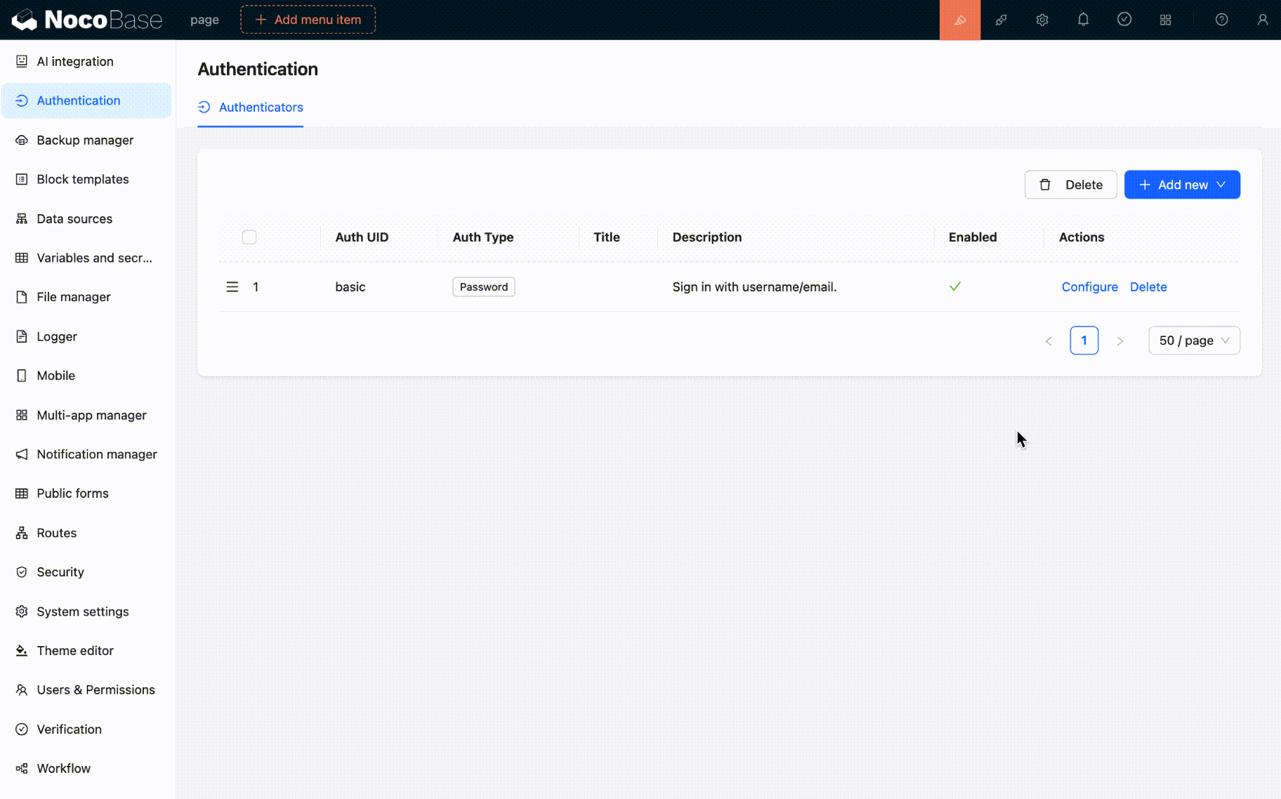Screen dimensions: 1281x799
Task: Open the apps grid icon in header
Action: (1165, 20)
